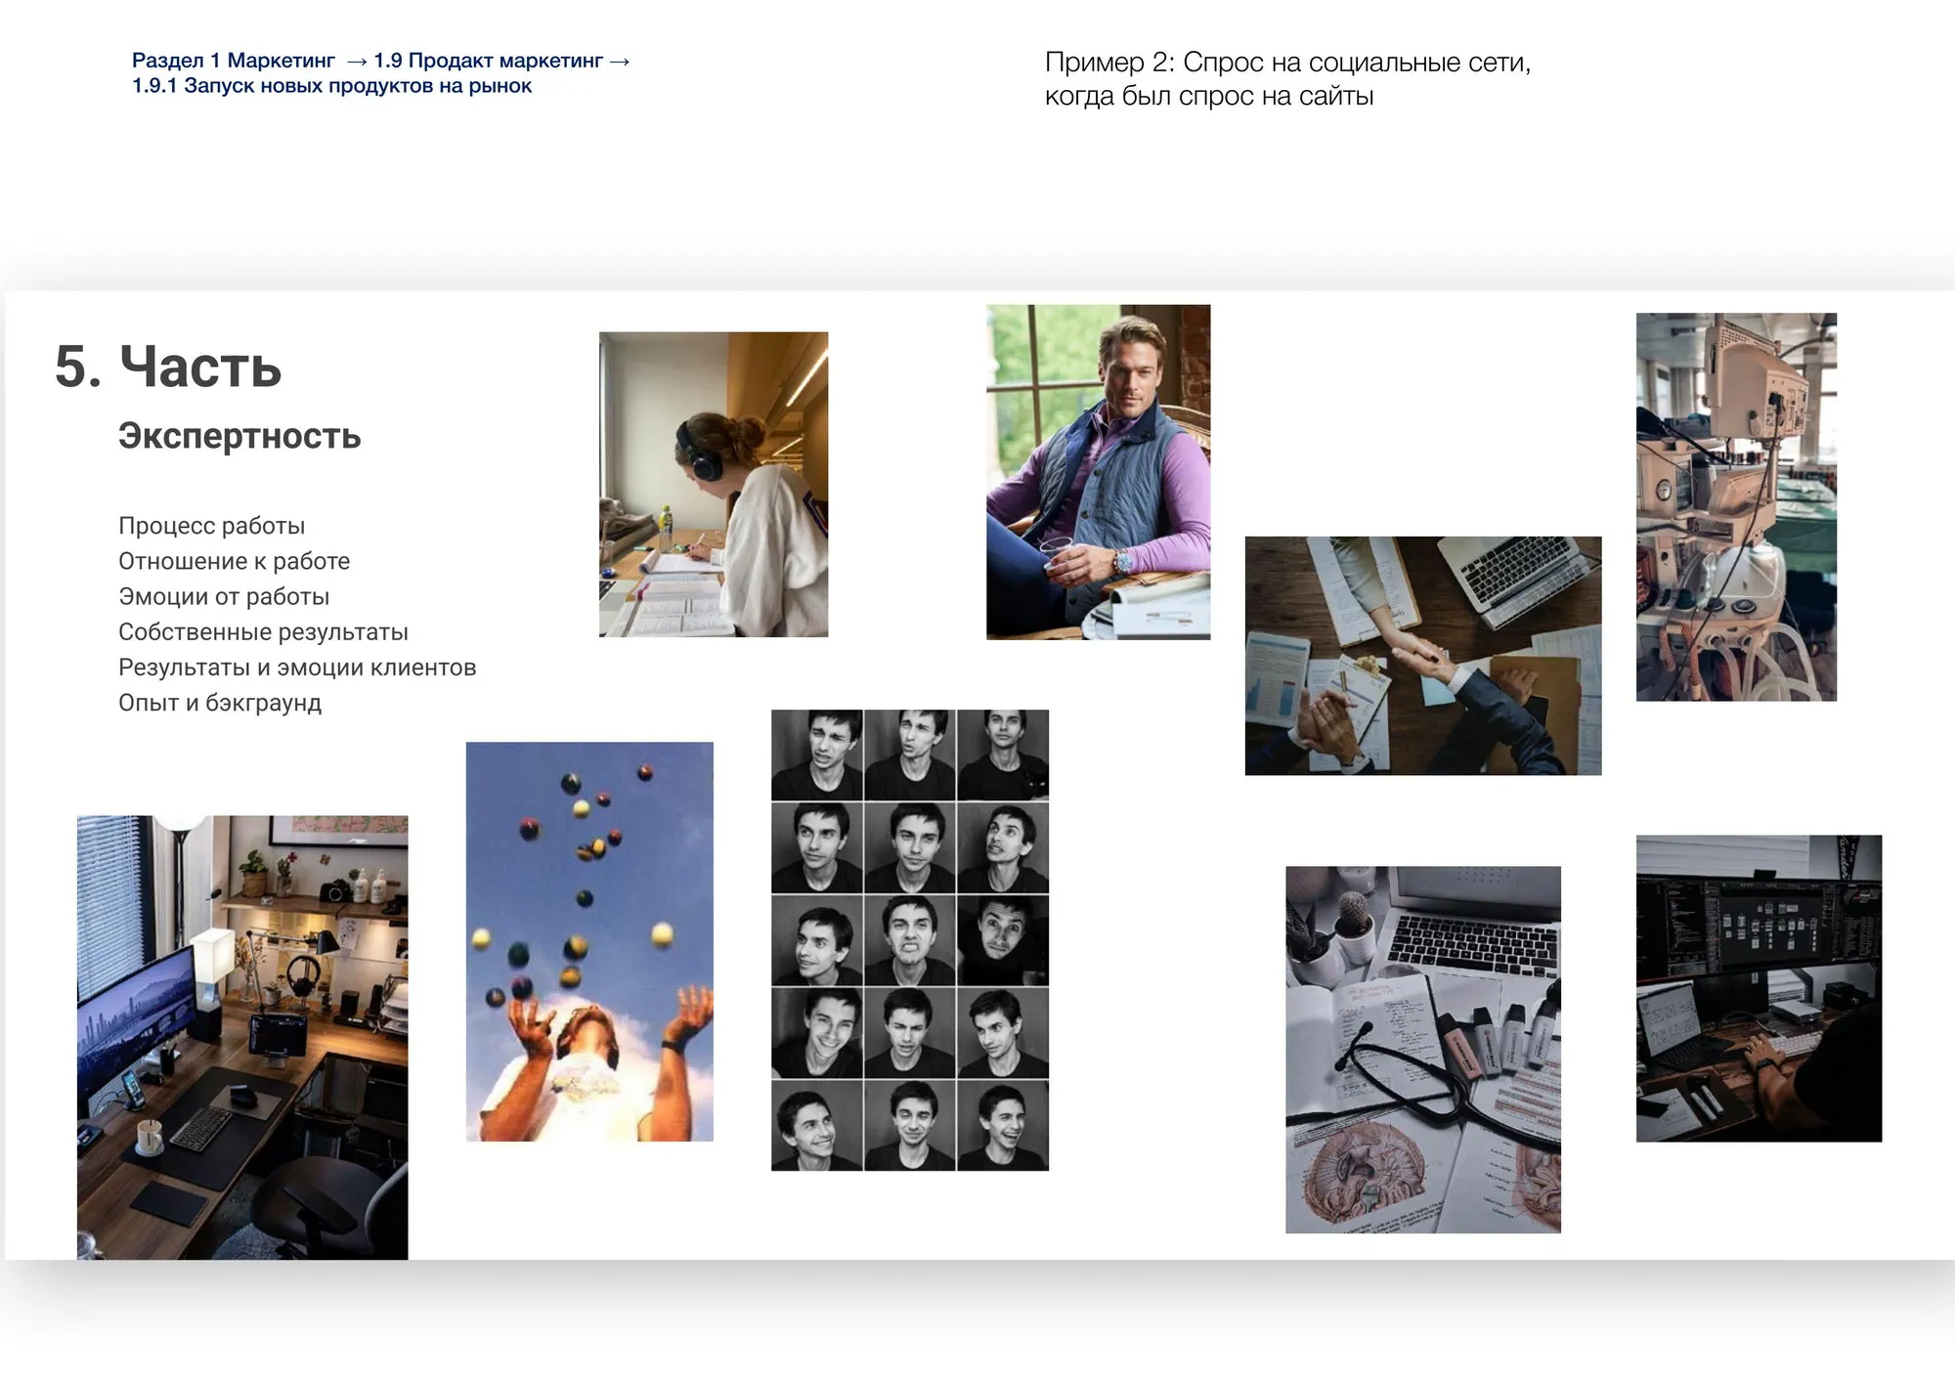Click the handshake over desk photo
Screen dimensions: 1955x1382
click(x=1422, y=656)
